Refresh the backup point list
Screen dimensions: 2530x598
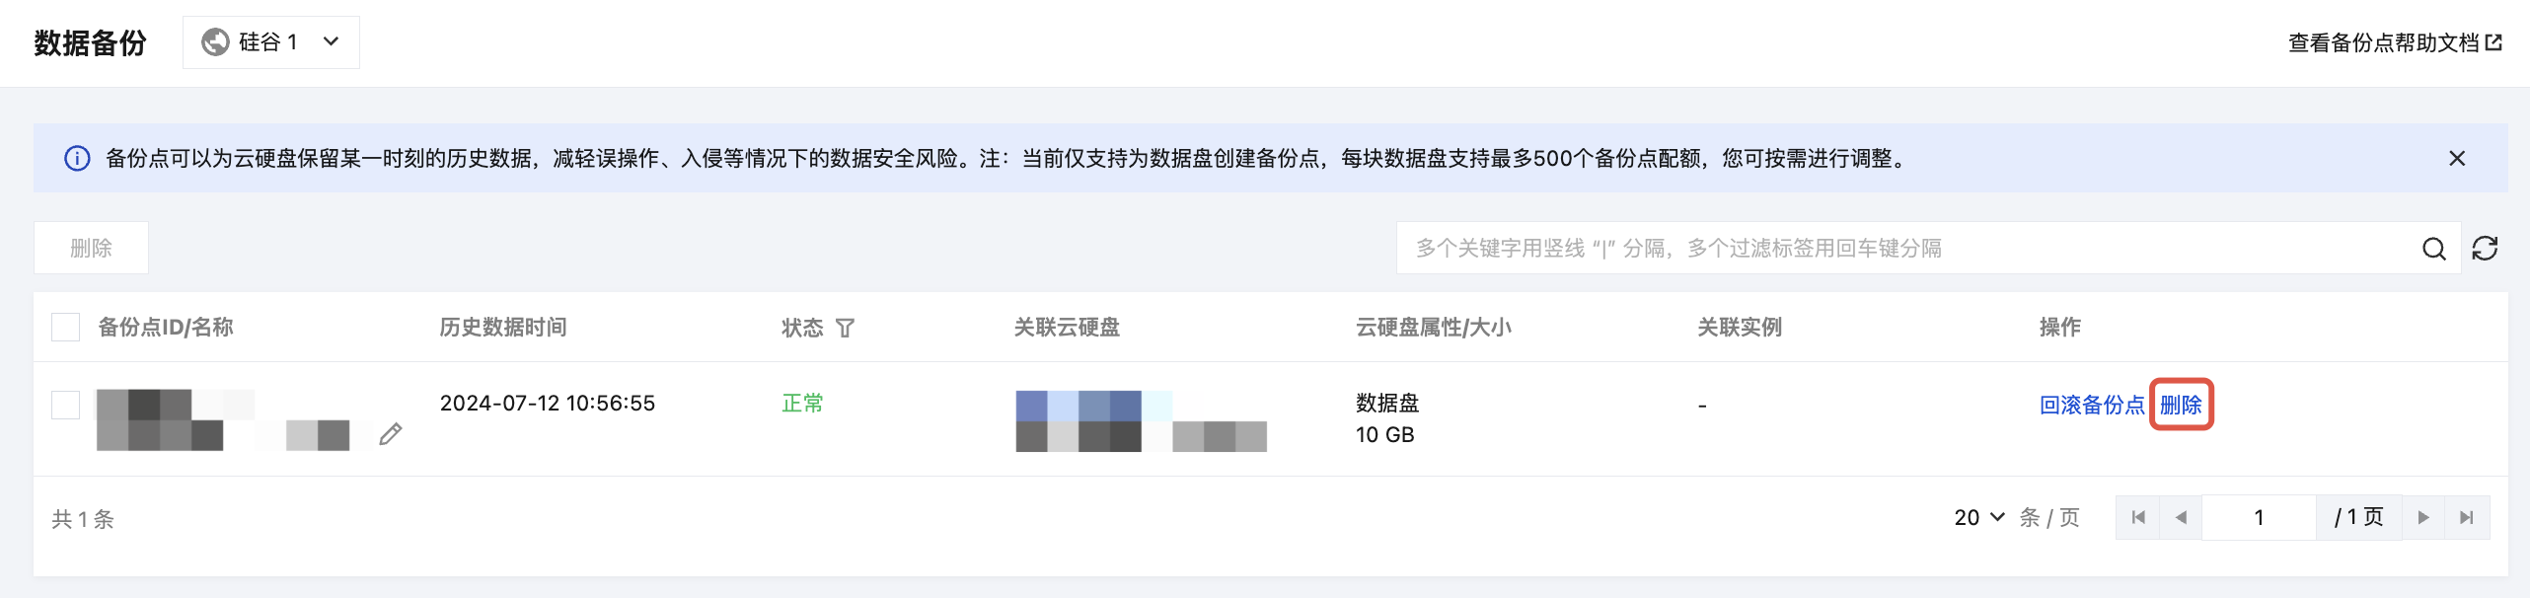(2485, 249)
